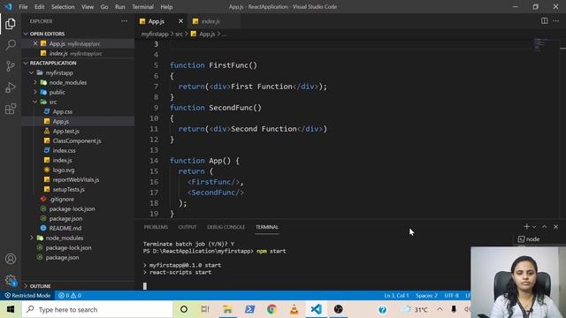
Task: Open the Explorer view in activity bar
Action: click(x=11, y=24)
